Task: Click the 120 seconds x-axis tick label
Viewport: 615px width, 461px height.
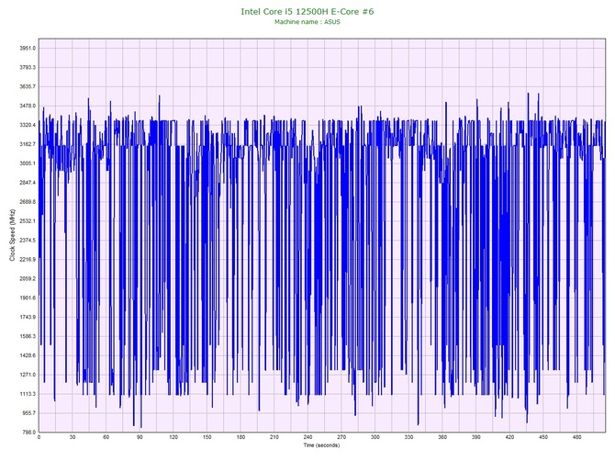Action: (x=173, y=437)
